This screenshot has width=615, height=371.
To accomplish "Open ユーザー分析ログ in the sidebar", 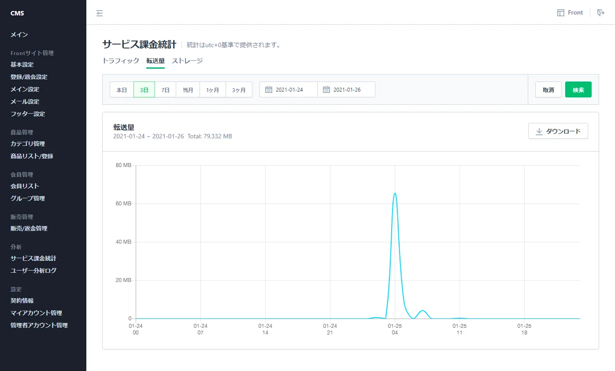I will [x=33, y=271].
